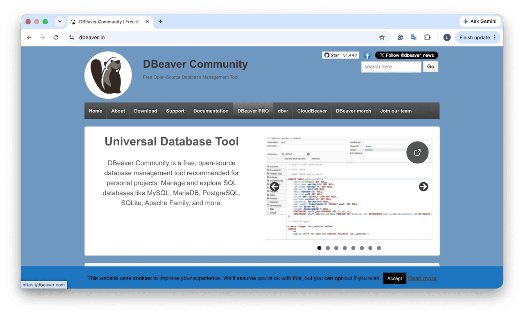The image size is (524, 316).
Task: Expand the tab search dropdown
Action: (x=59, y=22)
